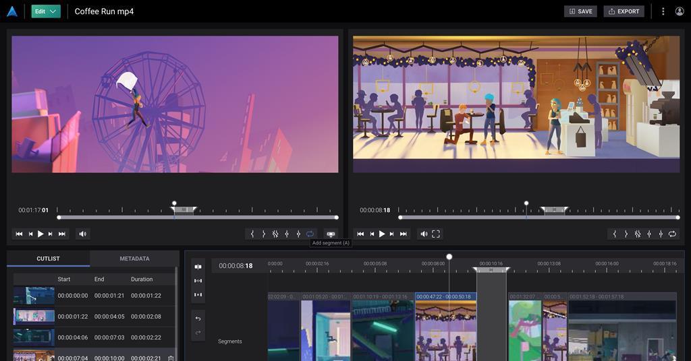This screenshot has width=691, height=361.
Task: Go to mark-in in output player
Action: pos(649,234)
